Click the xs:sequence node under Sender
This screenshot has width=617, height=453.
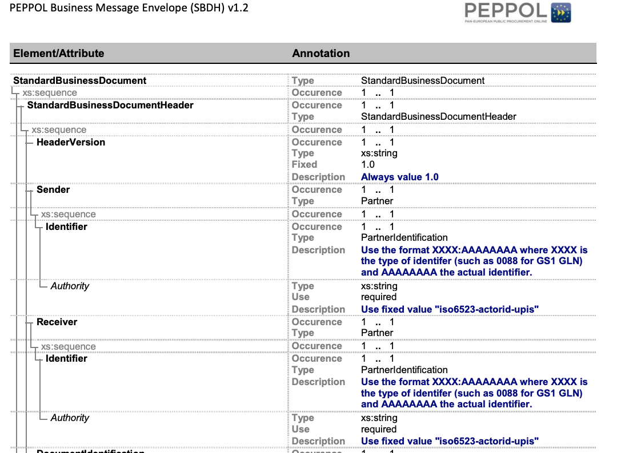tap(69, 214)
